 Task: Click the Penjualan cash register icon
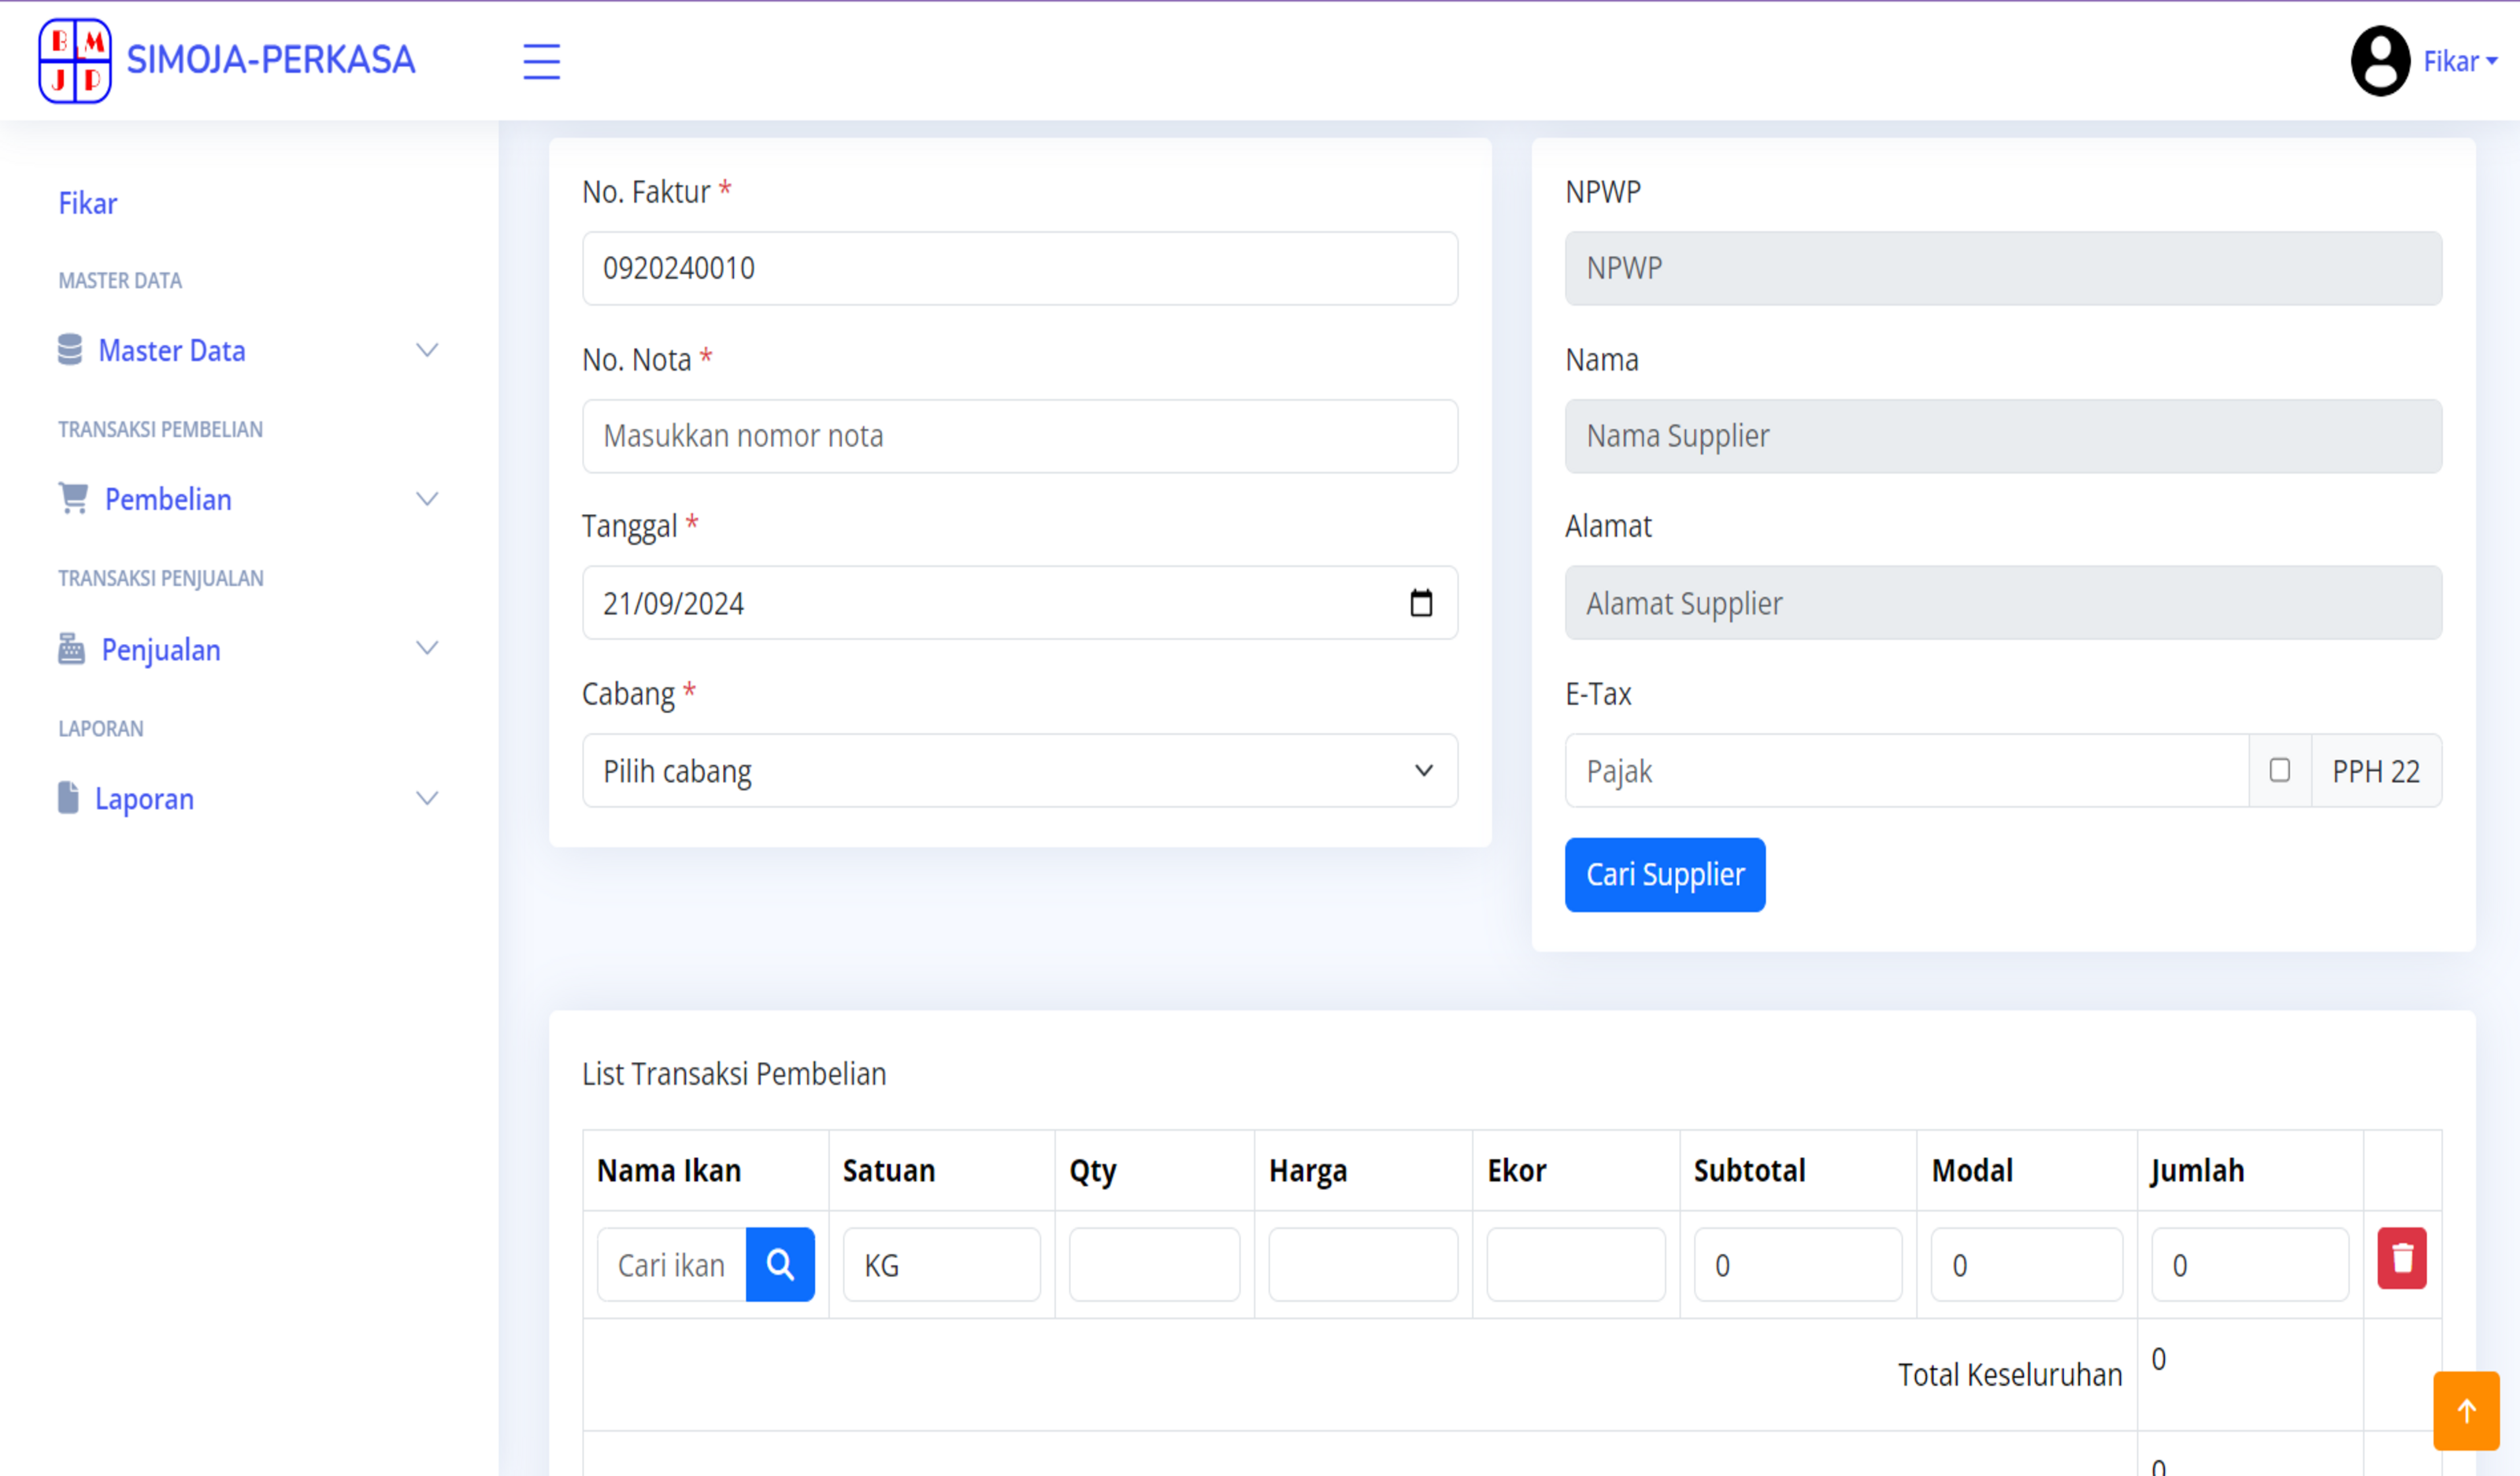[71, 649]
